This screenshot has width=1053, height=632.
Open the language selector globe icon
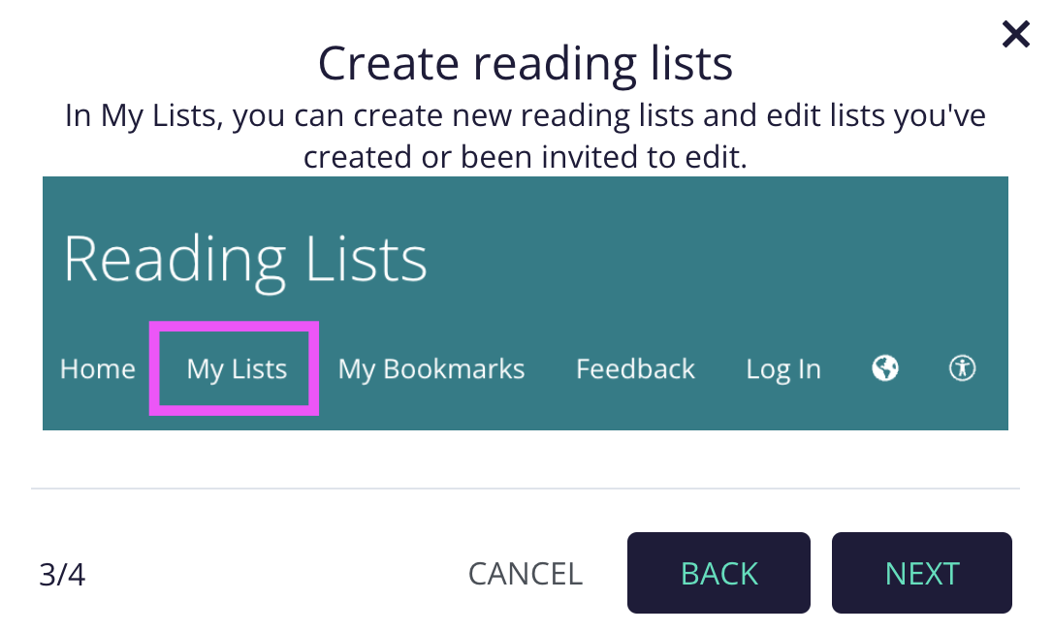[883, 368]
